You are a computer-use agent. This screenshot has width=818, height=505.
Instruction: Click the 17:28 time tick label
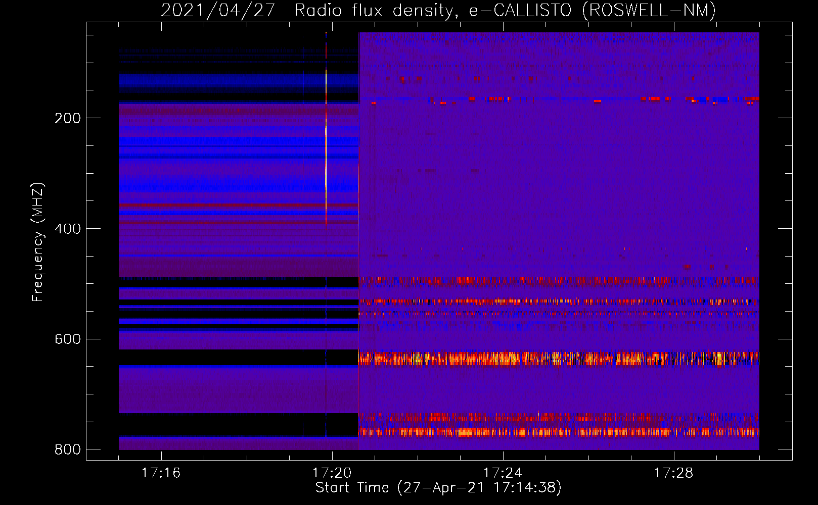673,473
